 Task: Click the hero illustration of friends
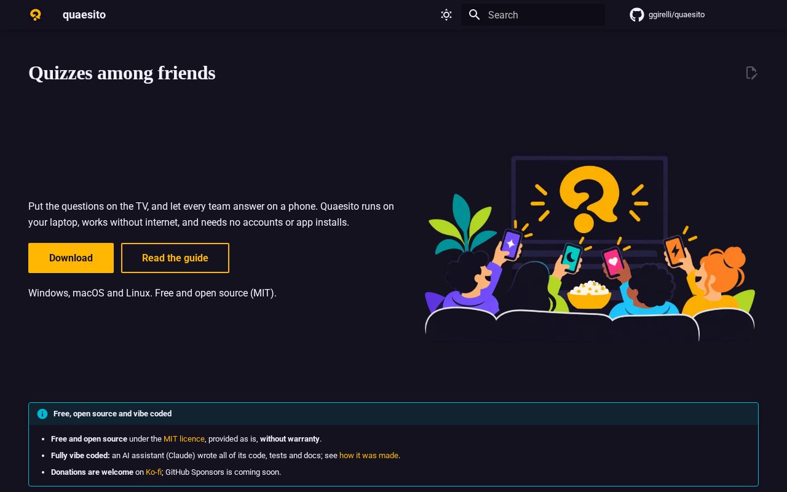pos(590,248)
